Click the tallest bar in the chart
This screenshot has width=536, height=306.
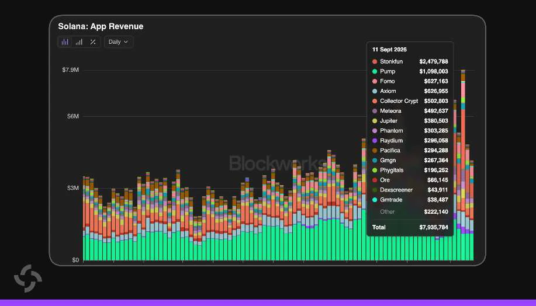pyautogui.click(x=463, y=165)
